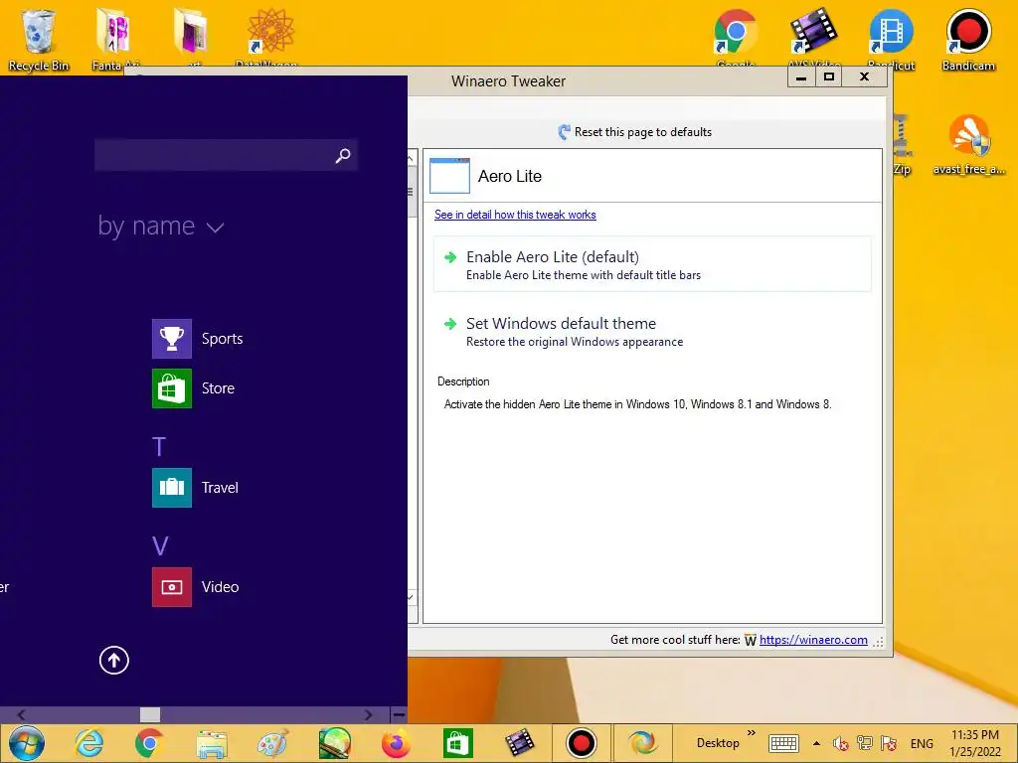Open the Winaero Tweaker taskbar icon
1018x763 pixels.
pyautogui.click(x=643, y=743)
